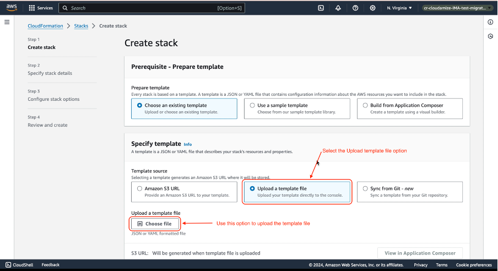Open the settings gear icon

point(373,8)
